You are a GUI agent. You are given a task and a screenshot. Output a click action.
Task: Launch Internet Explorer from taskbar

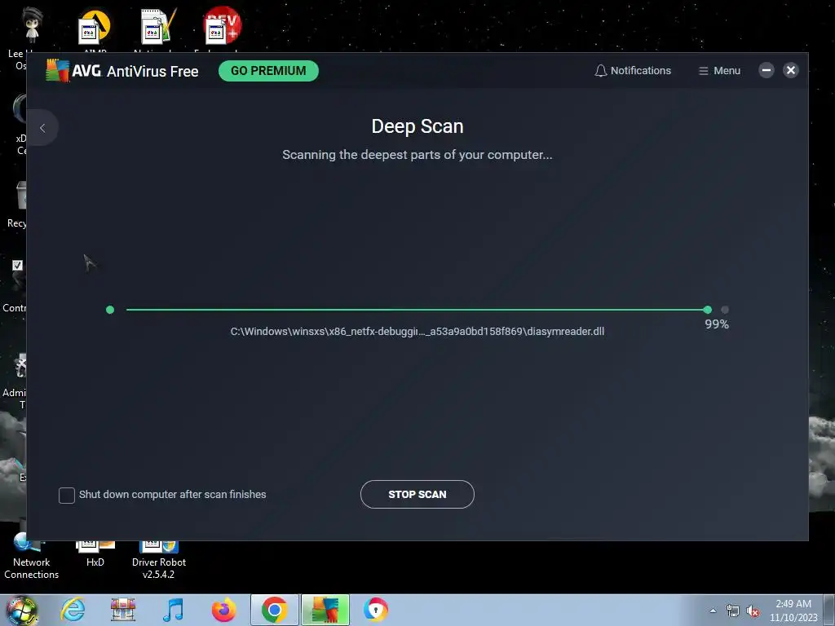point(73,610)
